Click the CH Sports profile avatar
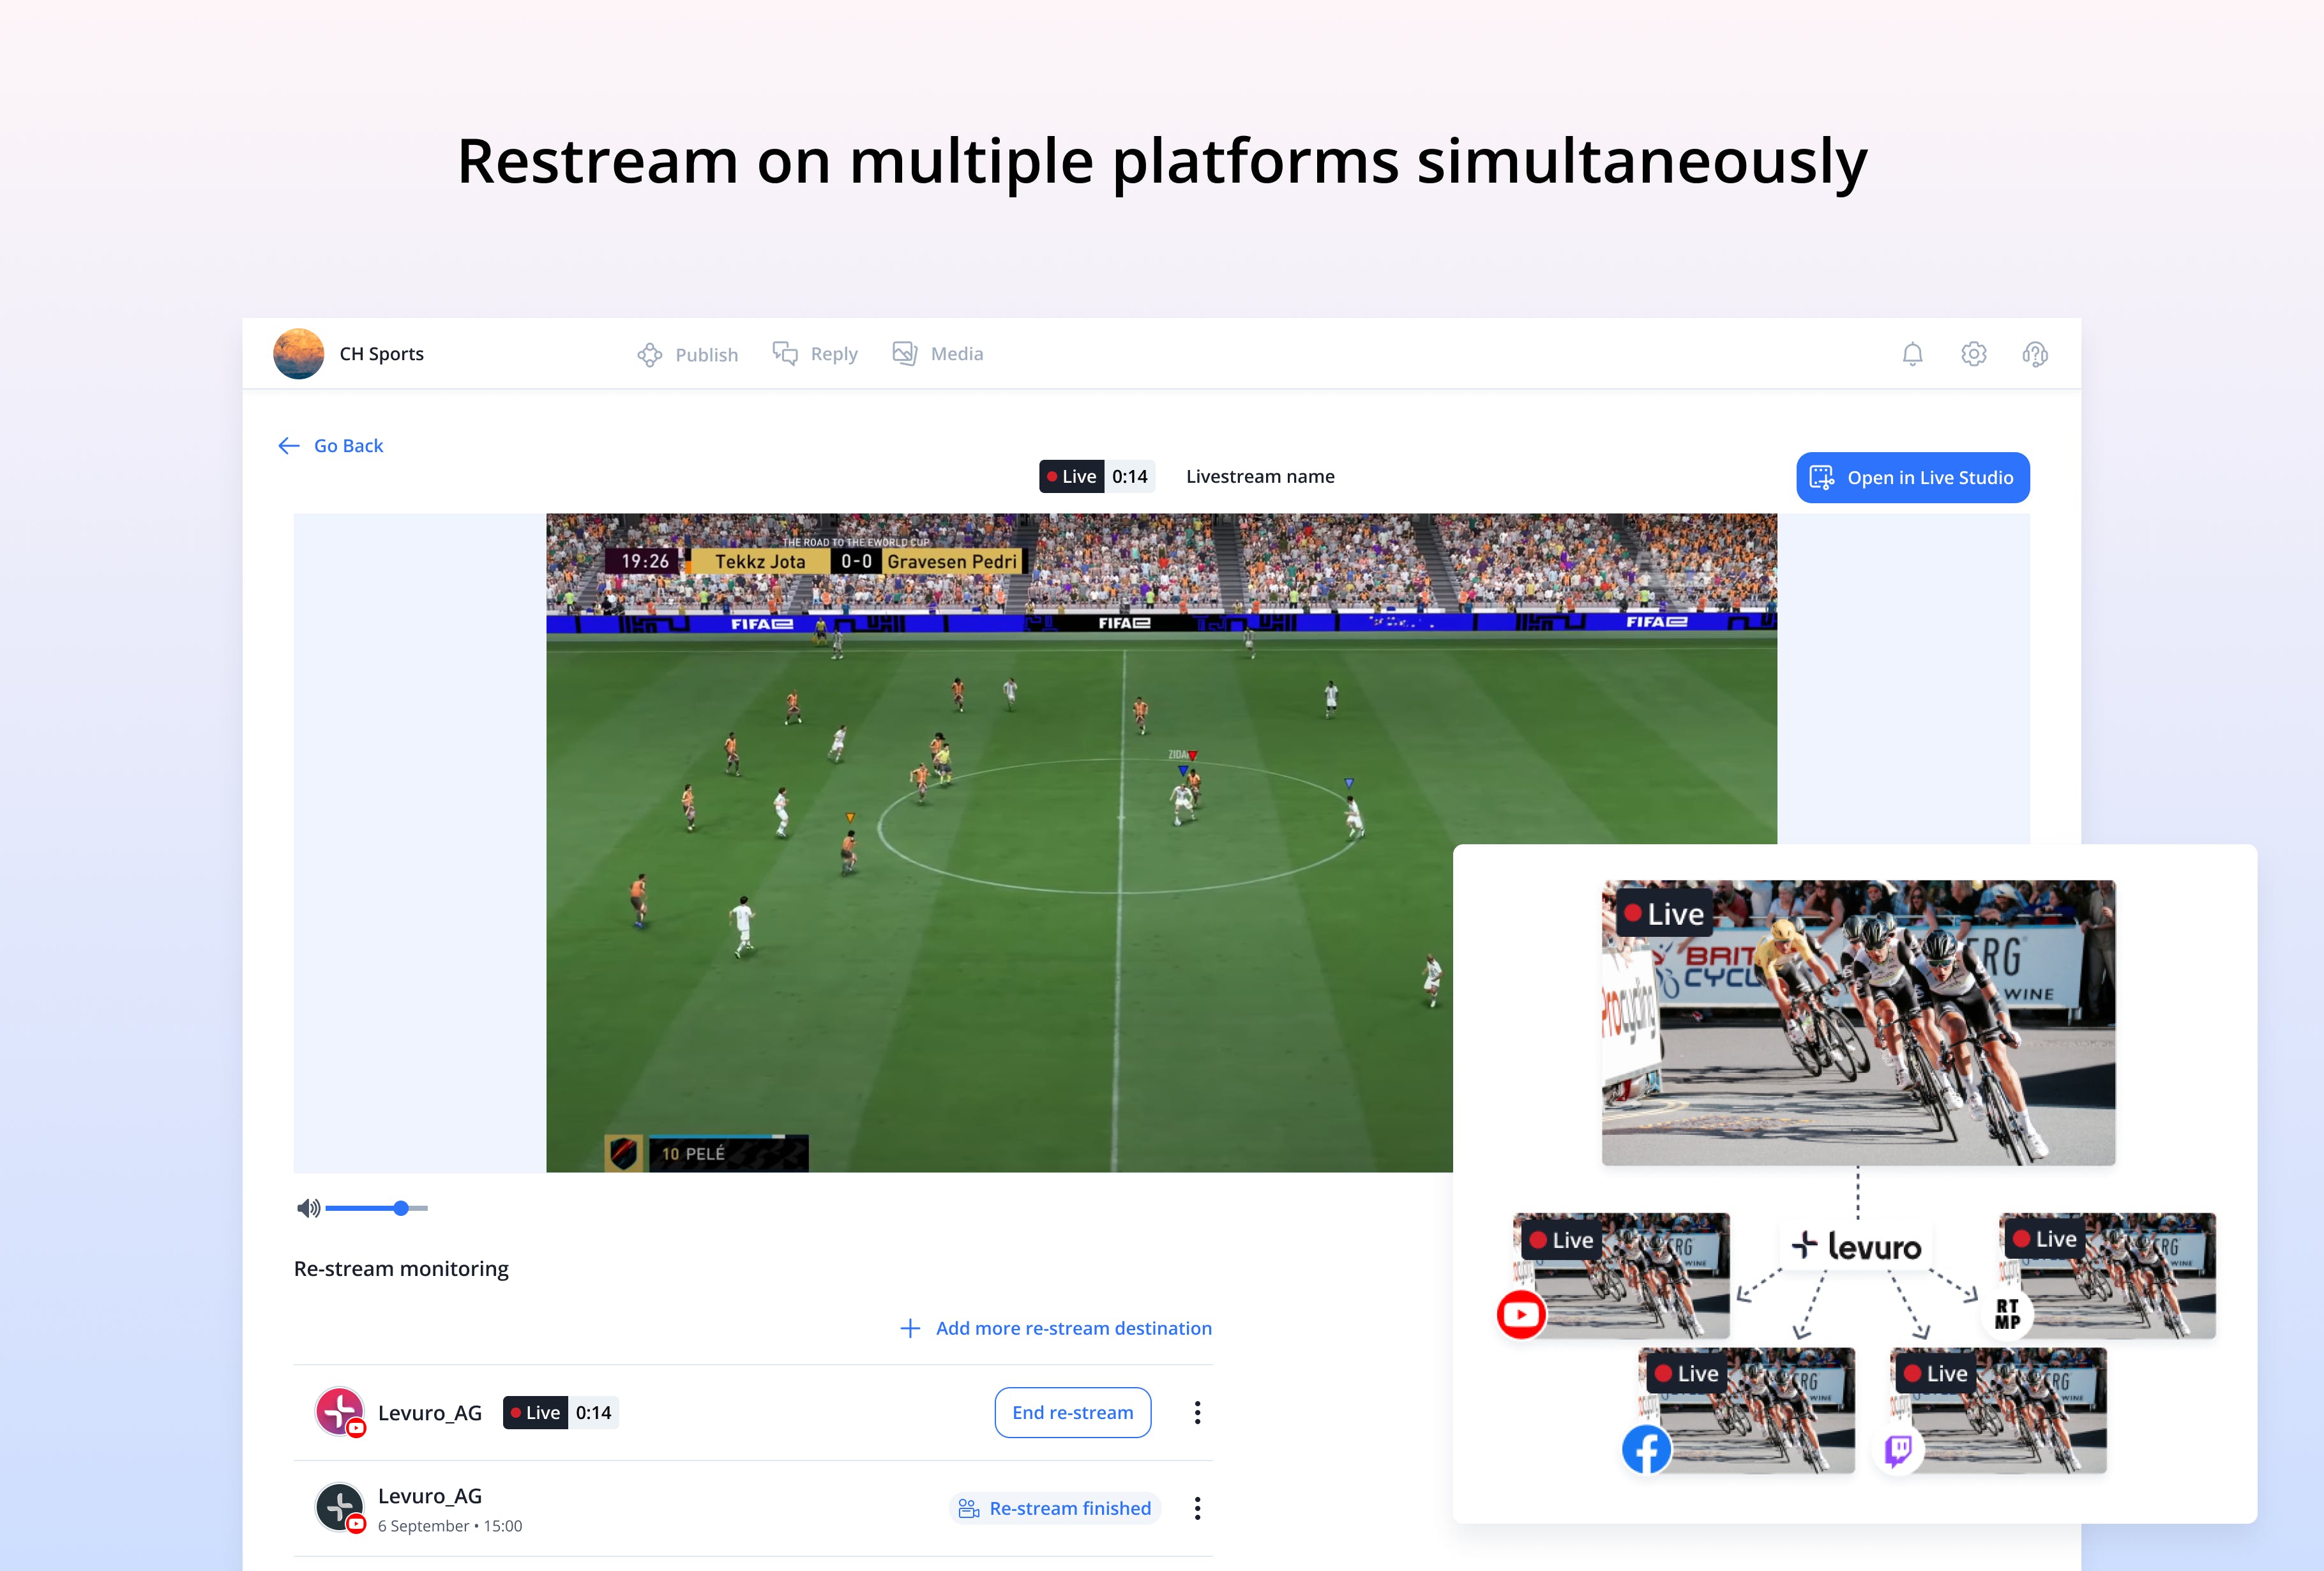Screen dimensions: 2324x1571 (299, 354)
